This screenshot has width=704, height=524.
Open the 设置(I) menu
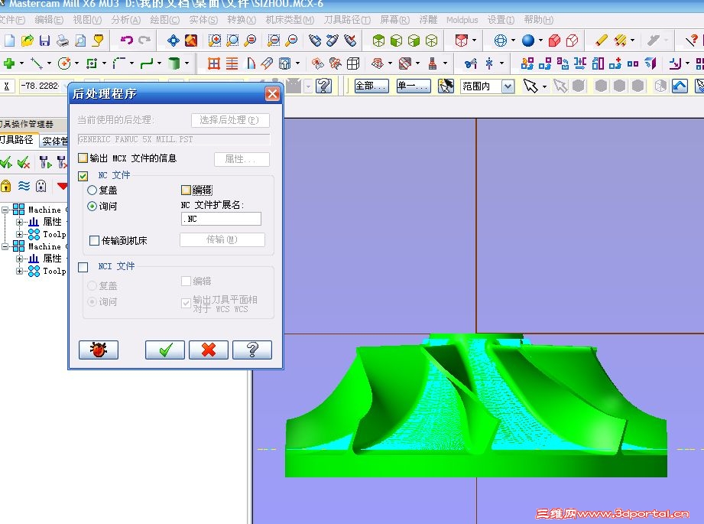tap(501, 20)
